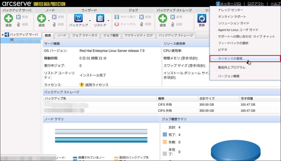Click the バックアップ先 column header

coord(100,98)
